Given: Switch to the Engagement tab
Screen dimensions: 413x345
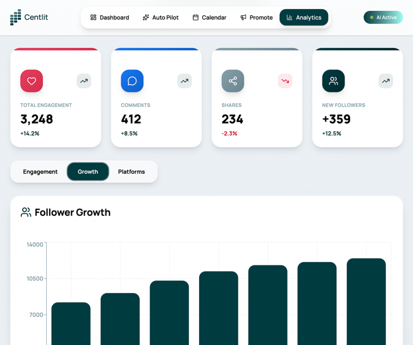Looking at the screenshot, I should point(40,171).
